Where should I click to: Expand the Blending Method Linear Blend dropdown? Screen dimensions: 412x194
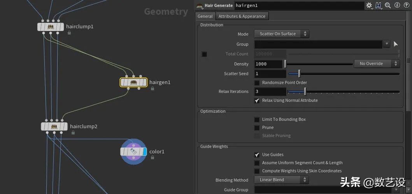(281, 180)
